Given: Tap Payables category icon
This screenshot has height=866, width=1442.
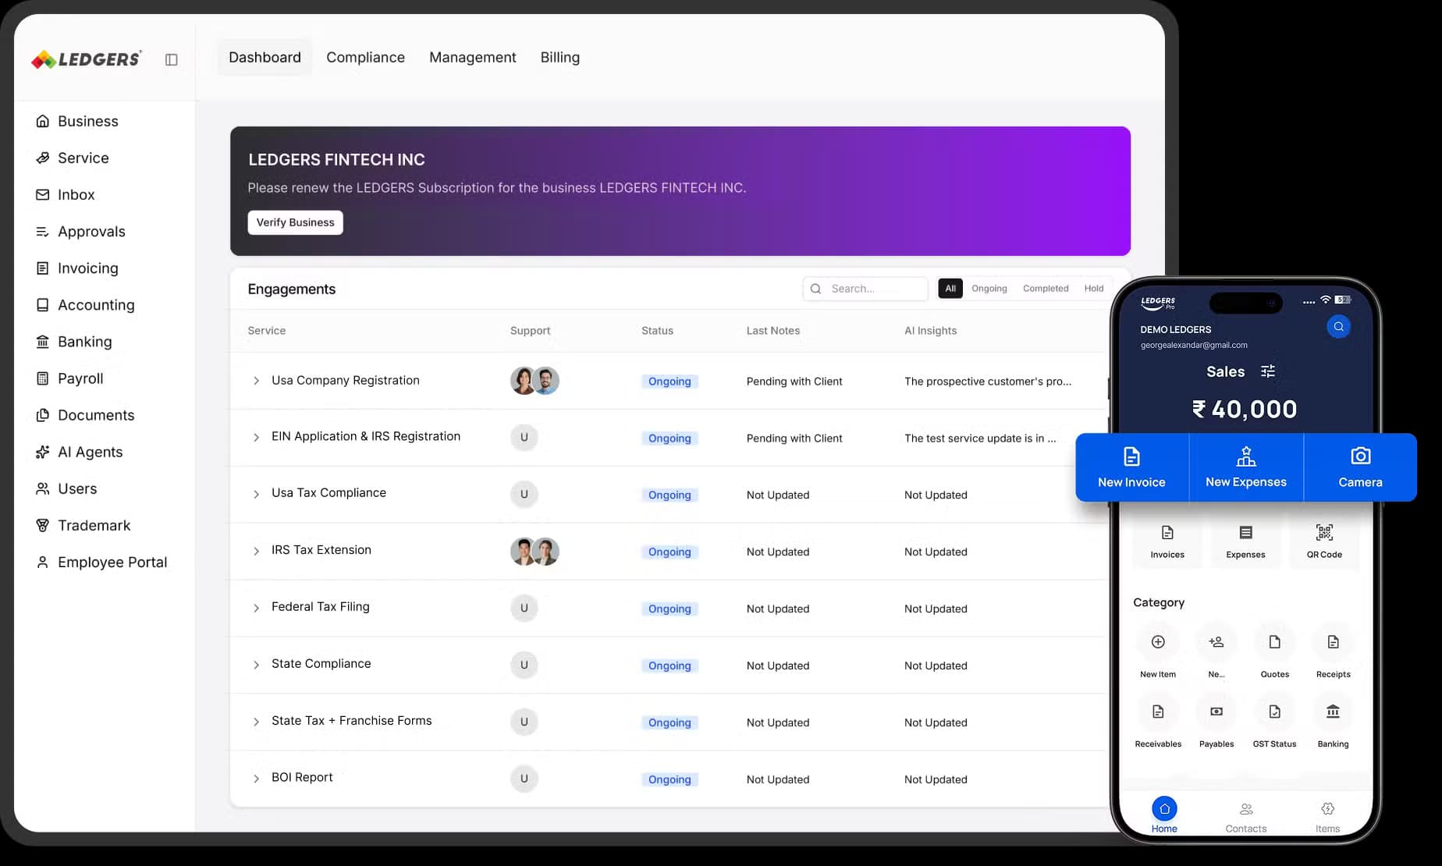Looking at the screenshot, I should pyautogui.click(x=1216, y=712).
